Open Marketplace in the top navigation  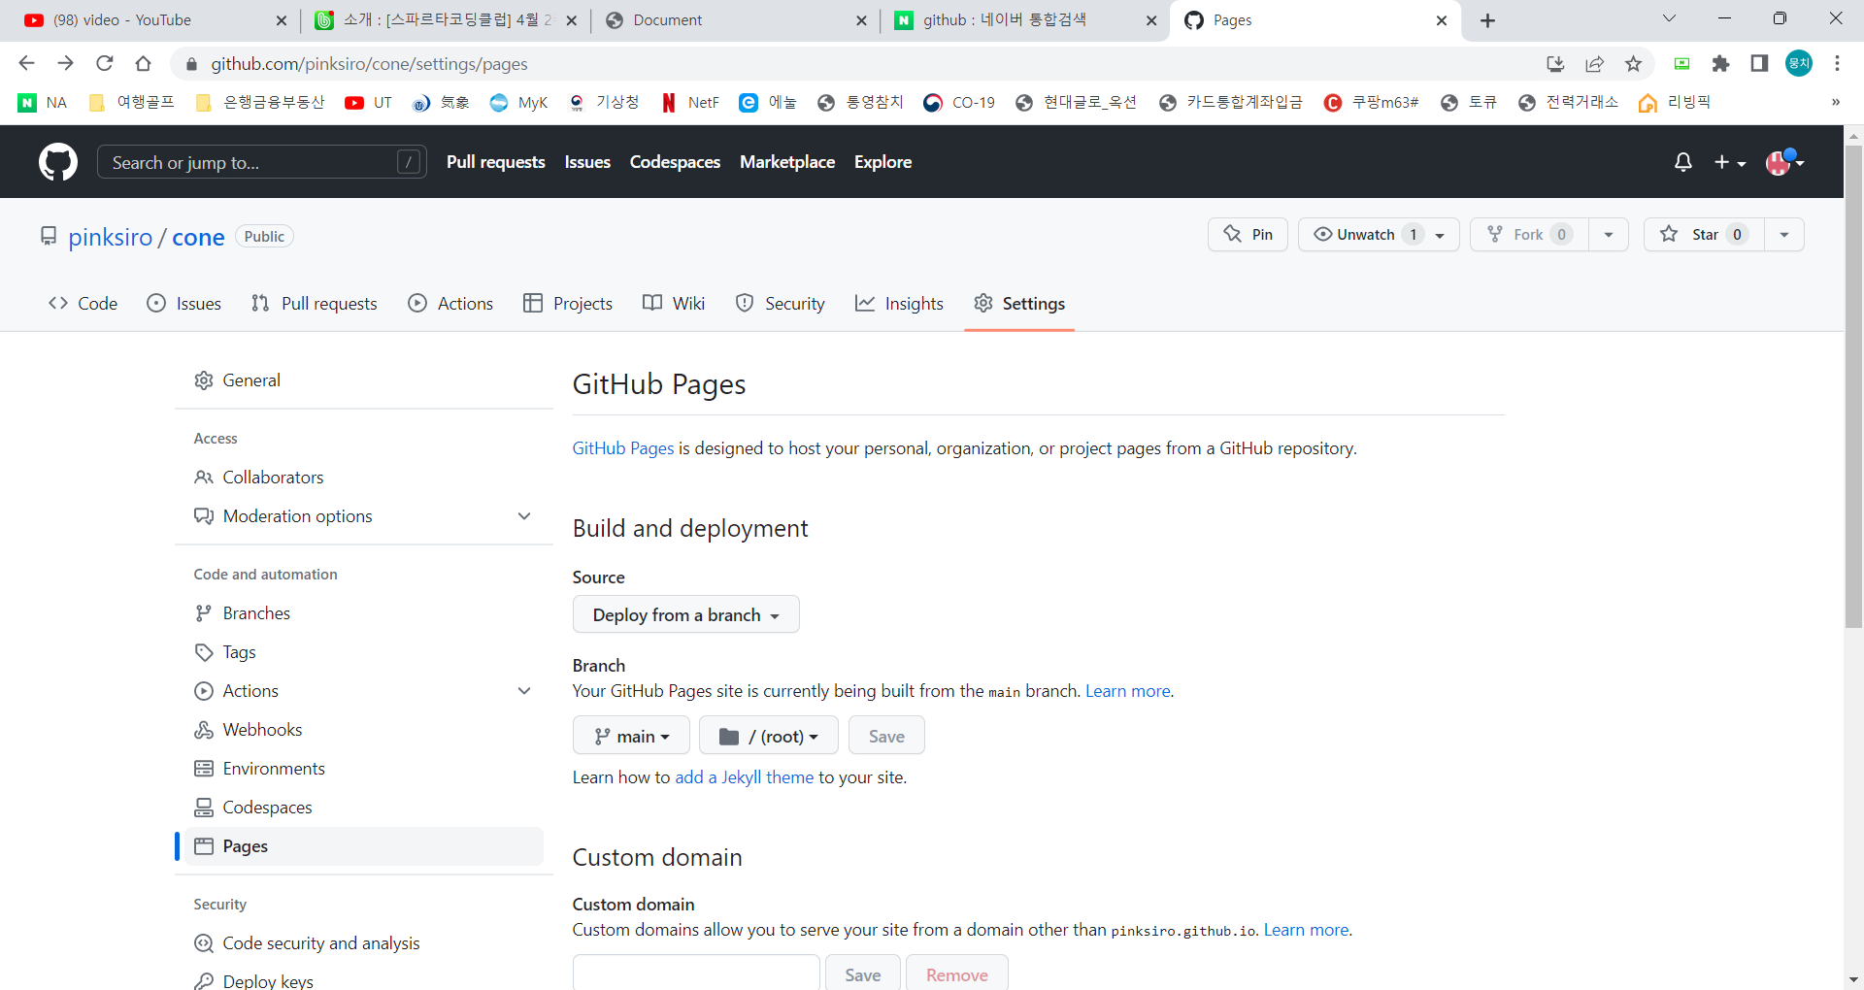point(787,162)
